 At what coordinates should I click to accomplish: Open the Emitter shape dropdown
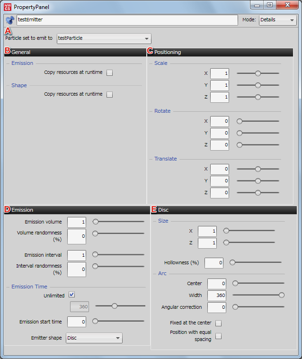point(93,338)
